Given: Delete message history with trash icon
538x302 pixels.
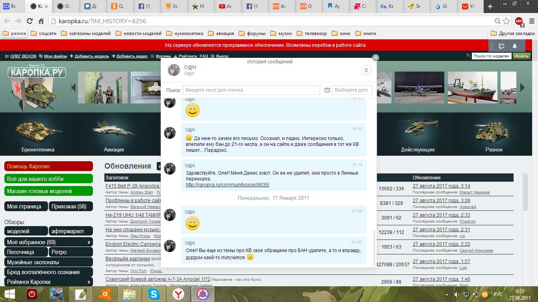Looking at the screenshot, I should 366,70.
